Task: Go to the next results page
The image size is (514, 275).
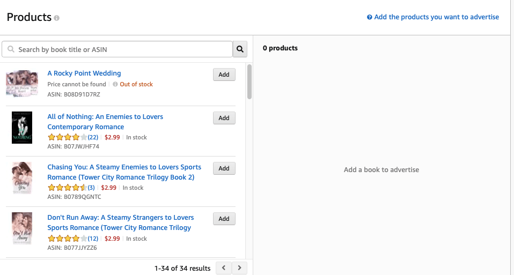Action: (240, 267)
